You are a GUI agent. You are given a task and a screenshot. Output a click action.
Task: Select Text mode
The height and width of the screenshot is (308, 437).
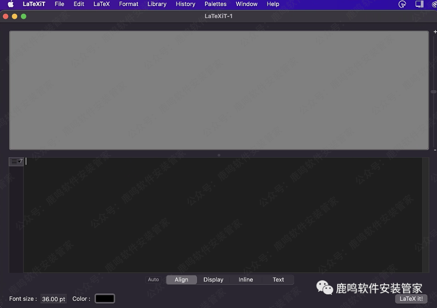278,280
